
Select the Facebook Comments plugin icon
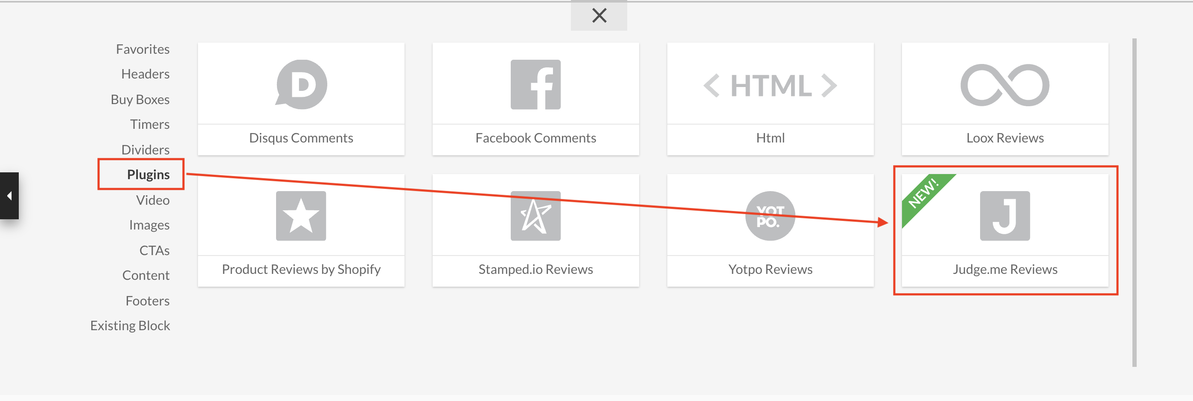click(x=535, y=84)
